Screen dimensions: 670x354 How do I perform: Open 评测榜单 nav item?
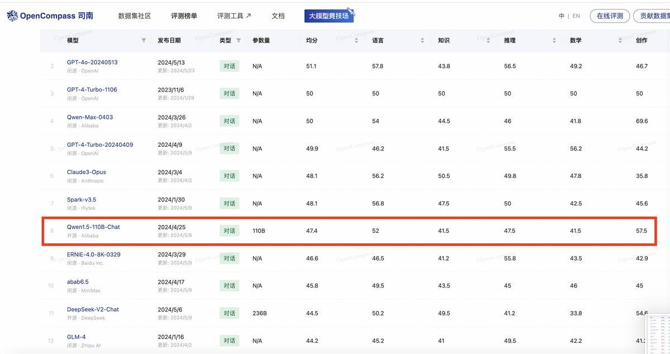point(184,16)
